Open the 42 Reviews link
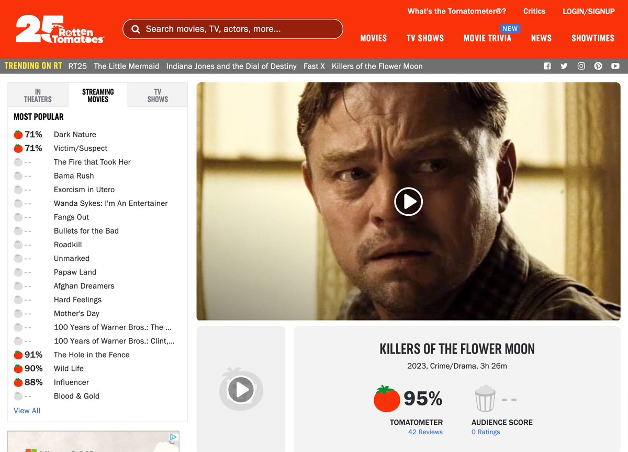The image size is (628, 452). click(425, 432)
